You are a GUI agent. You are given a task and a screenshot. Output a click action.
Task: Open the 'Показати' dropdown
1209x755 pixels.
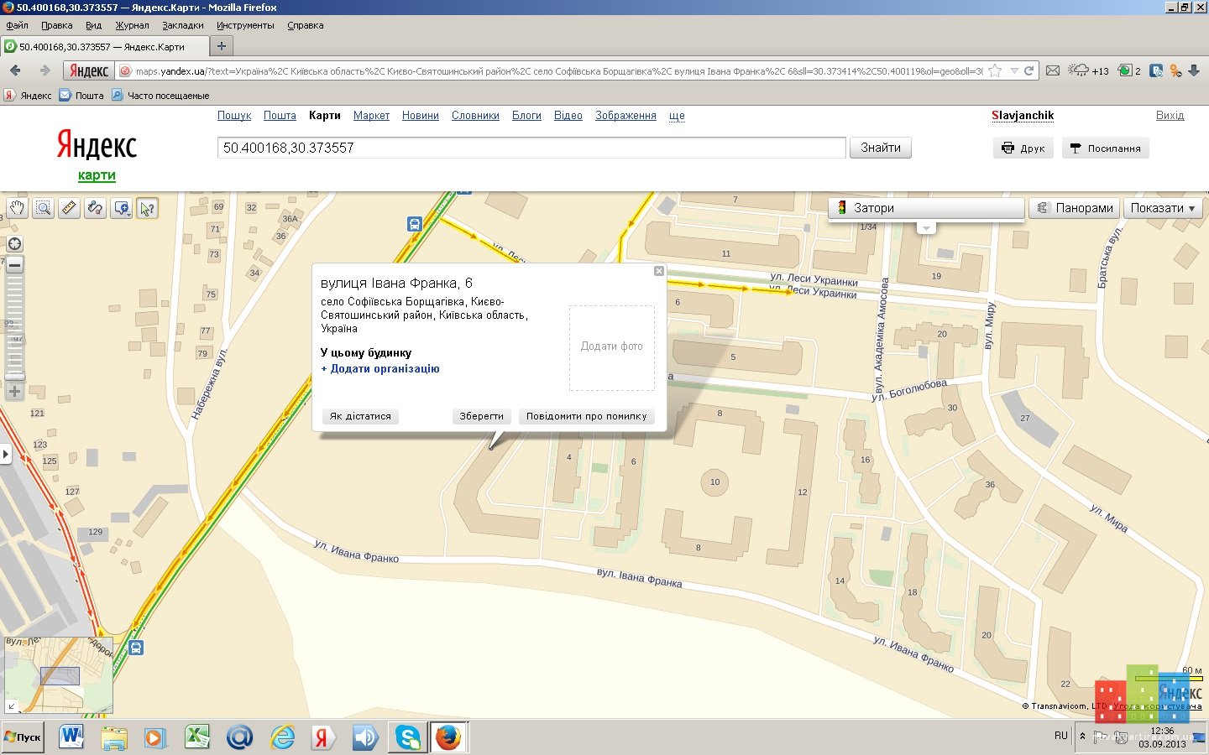(x=1163, y=208)
